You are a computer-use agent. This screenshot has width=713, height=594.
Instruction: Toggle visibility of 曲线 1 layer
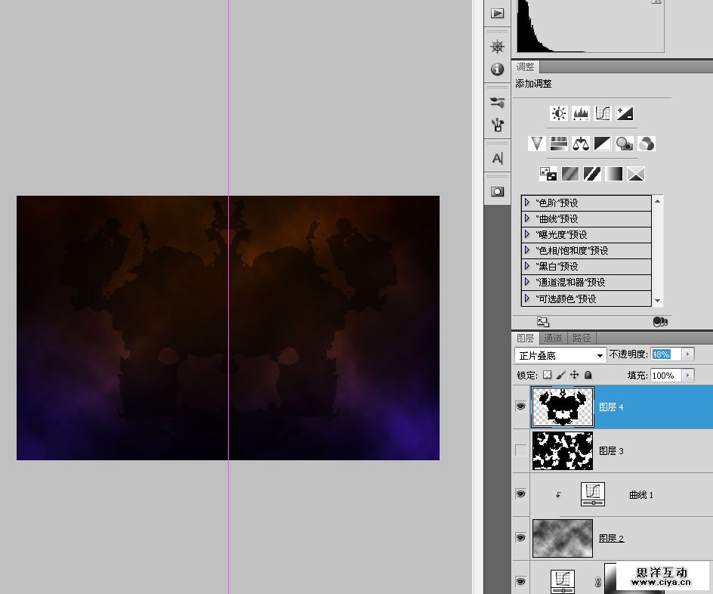520,494
